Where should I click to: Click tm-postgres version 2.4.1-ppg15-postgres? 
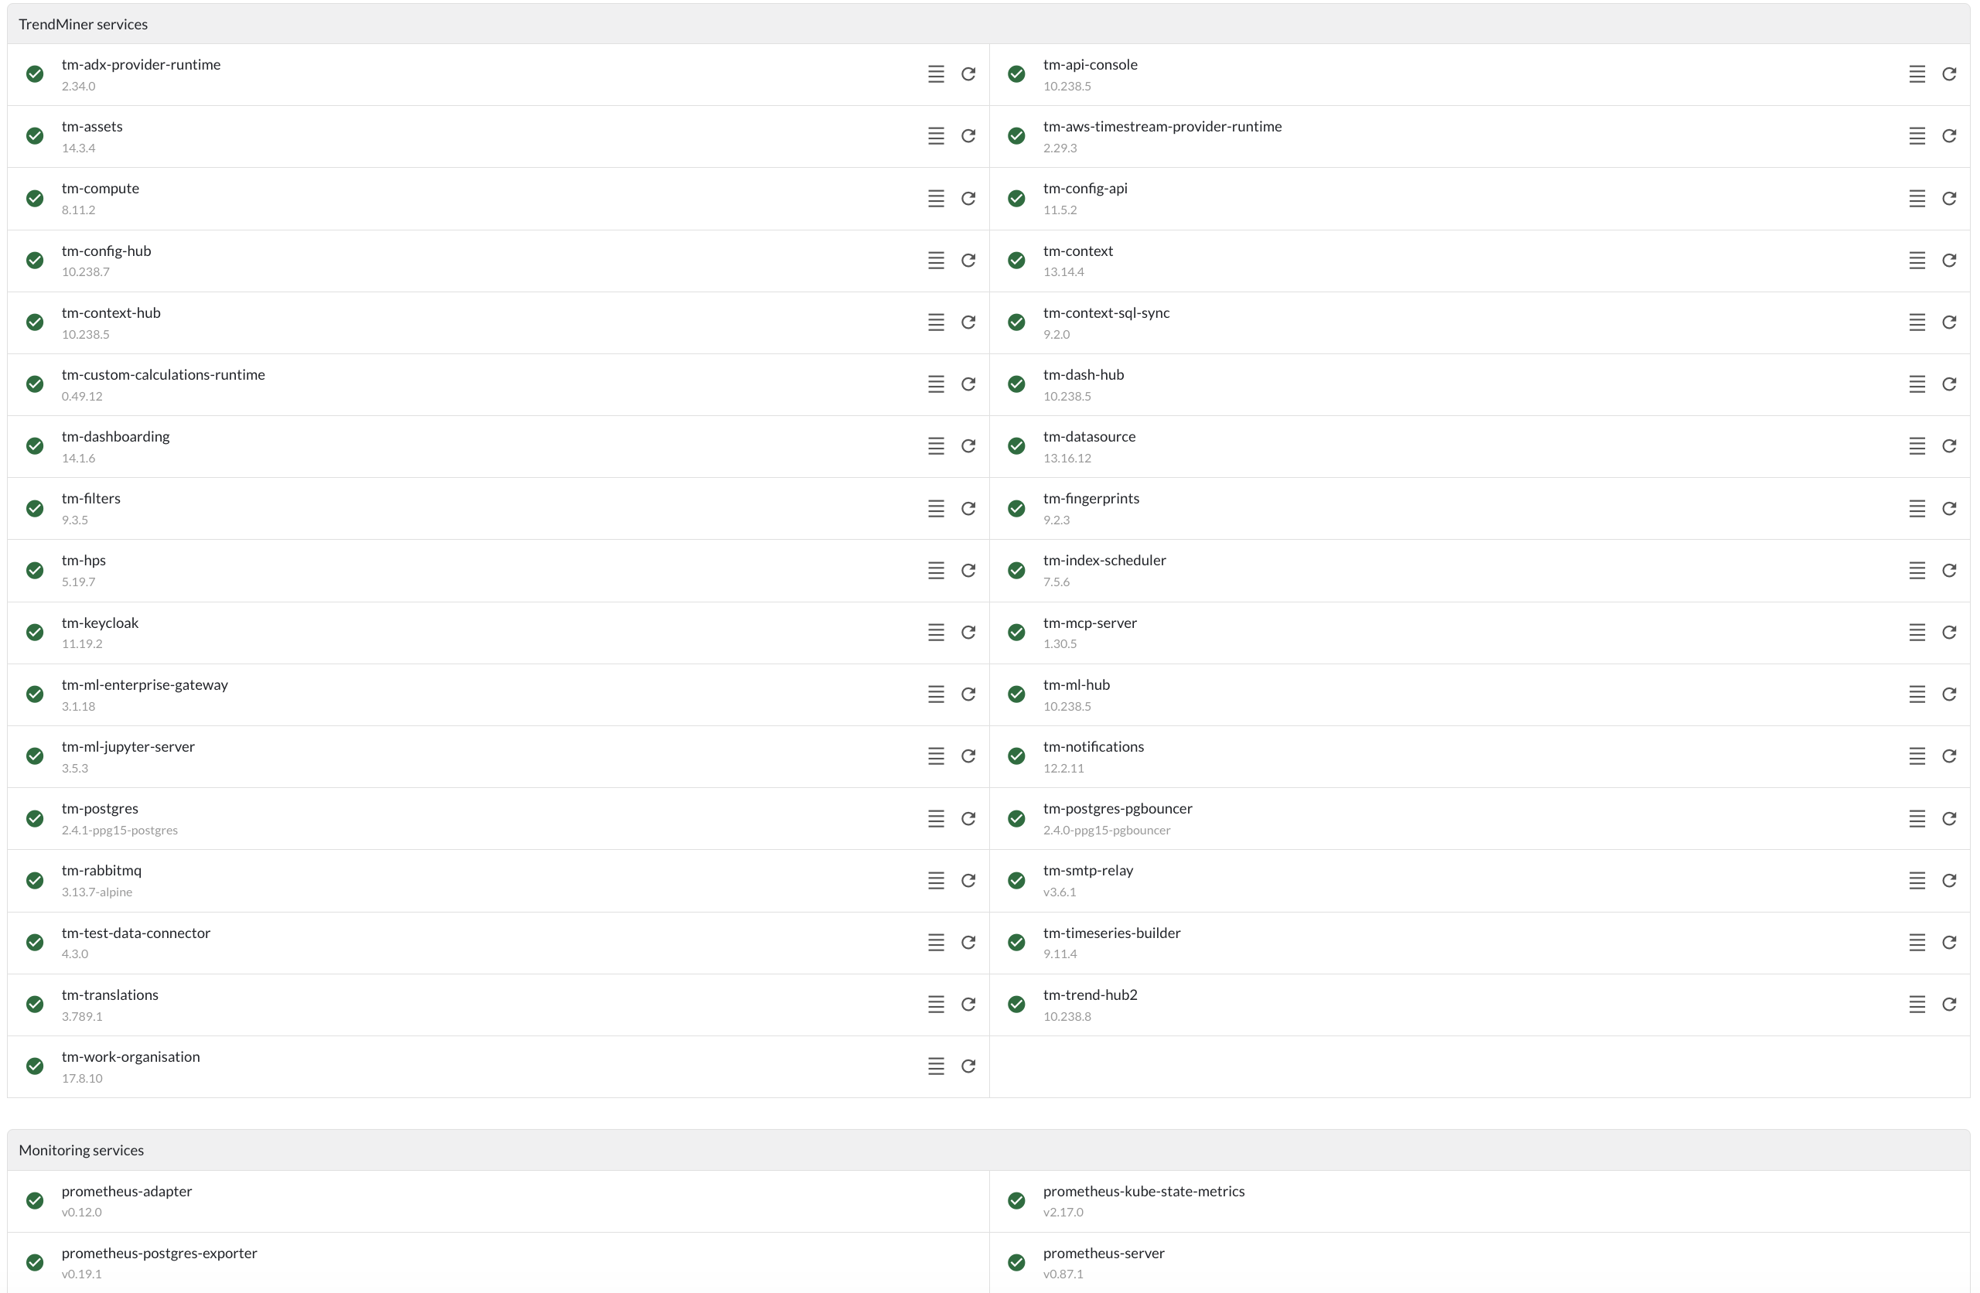click(120, 831)
